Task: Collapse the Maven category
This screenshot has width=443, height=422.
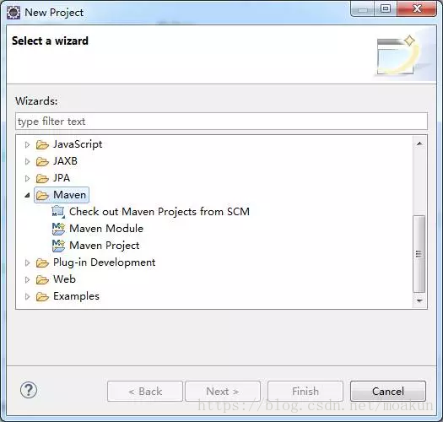Action: (x=27, y=195)
